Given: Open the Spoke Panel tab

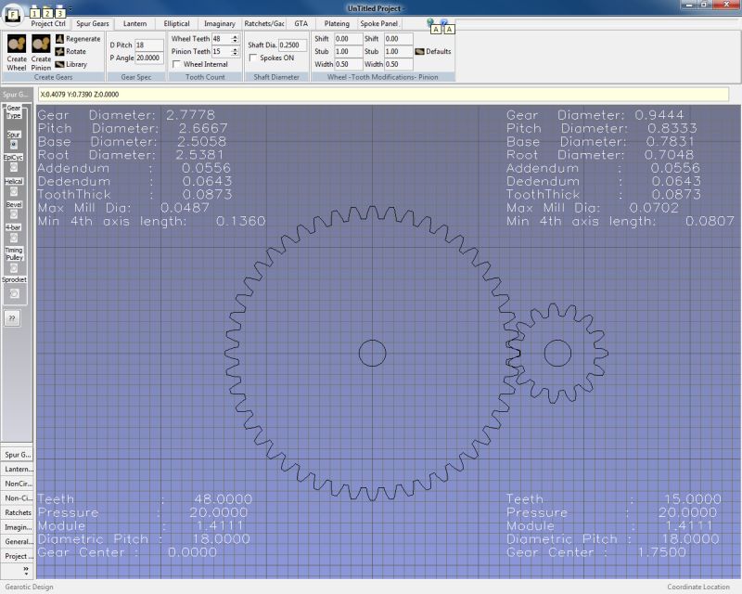Looking at the screenshot, I should [x=379, y=23].
